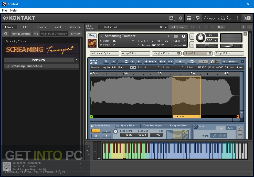The width and height of the screenshot is (254, 177).
Task: Open the Zone Envelopes tab
Action: [x=153, y=126]
